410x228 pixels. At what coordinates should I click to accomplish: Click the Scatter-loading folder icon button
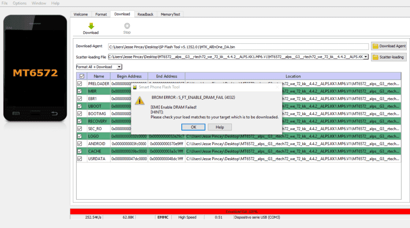389,57
